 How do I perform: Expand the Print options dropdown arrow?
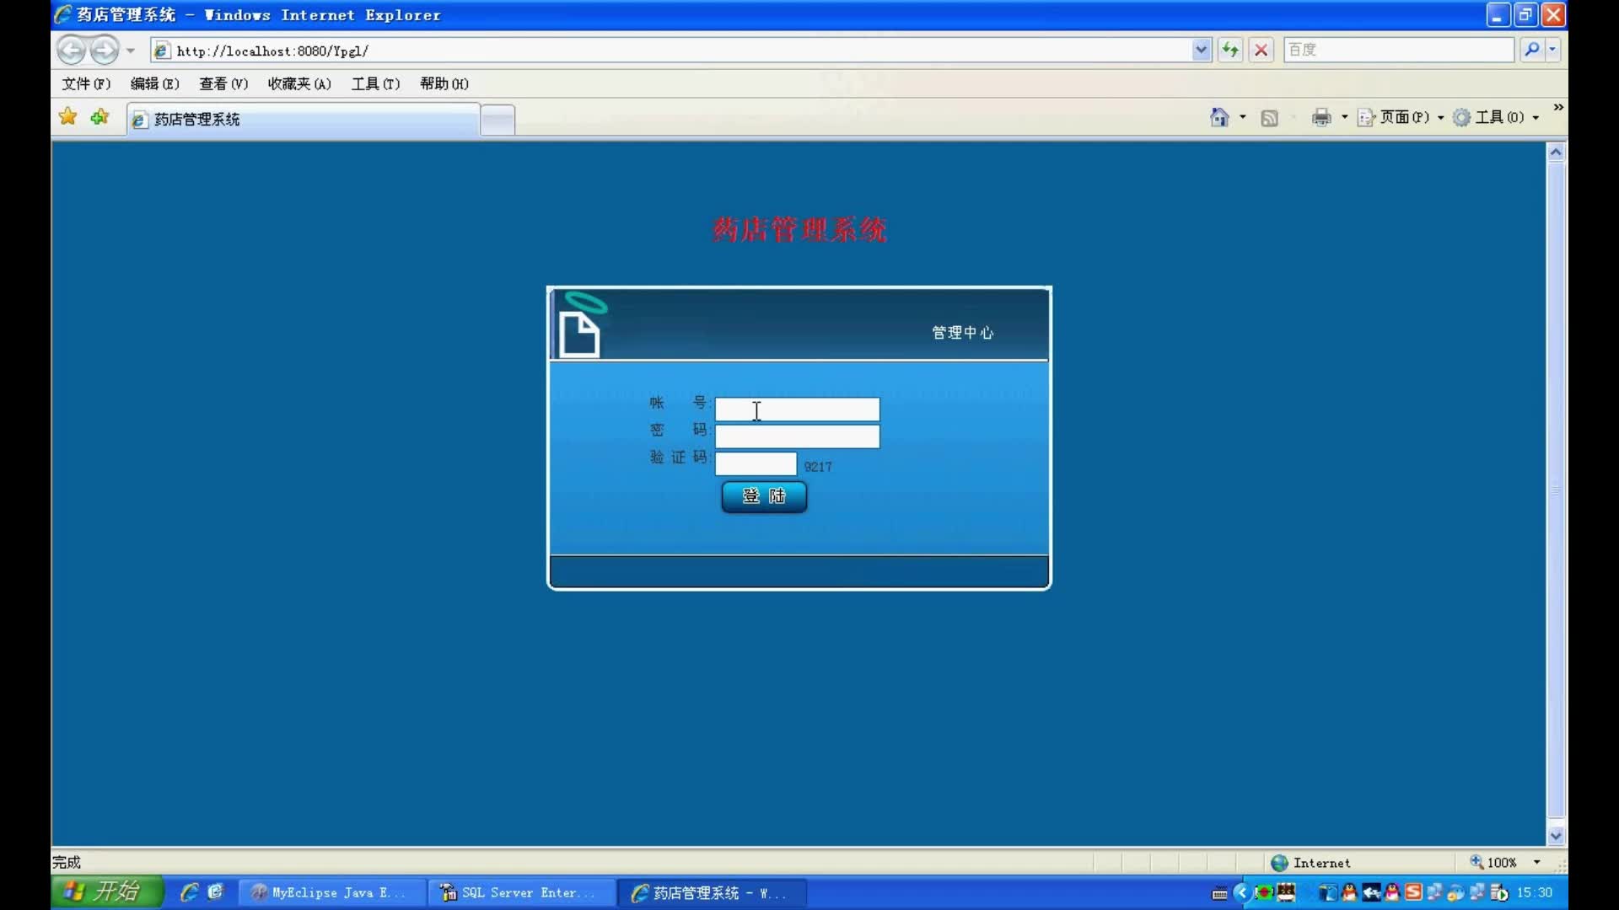click(x=1345, y=117)
